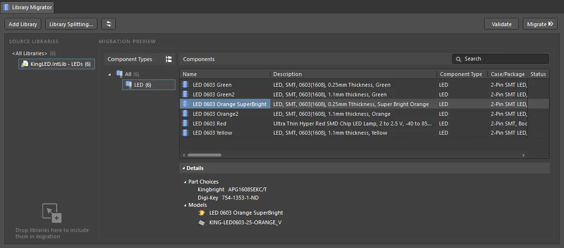Collapse the Details section
Viewport: 564px width, 248px height.
pos(184,168)
